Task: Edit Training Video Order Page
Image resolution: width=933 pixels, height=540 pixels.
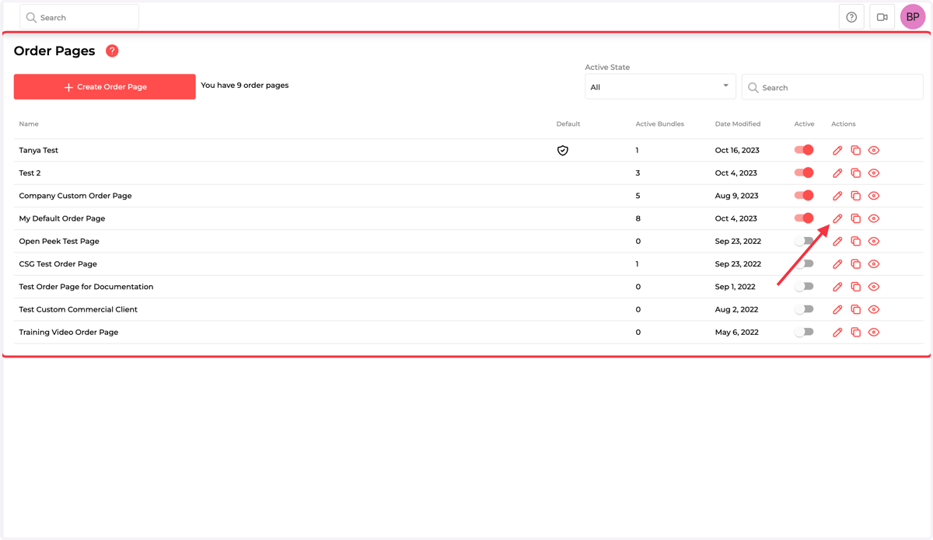Action: pos(837,333)
